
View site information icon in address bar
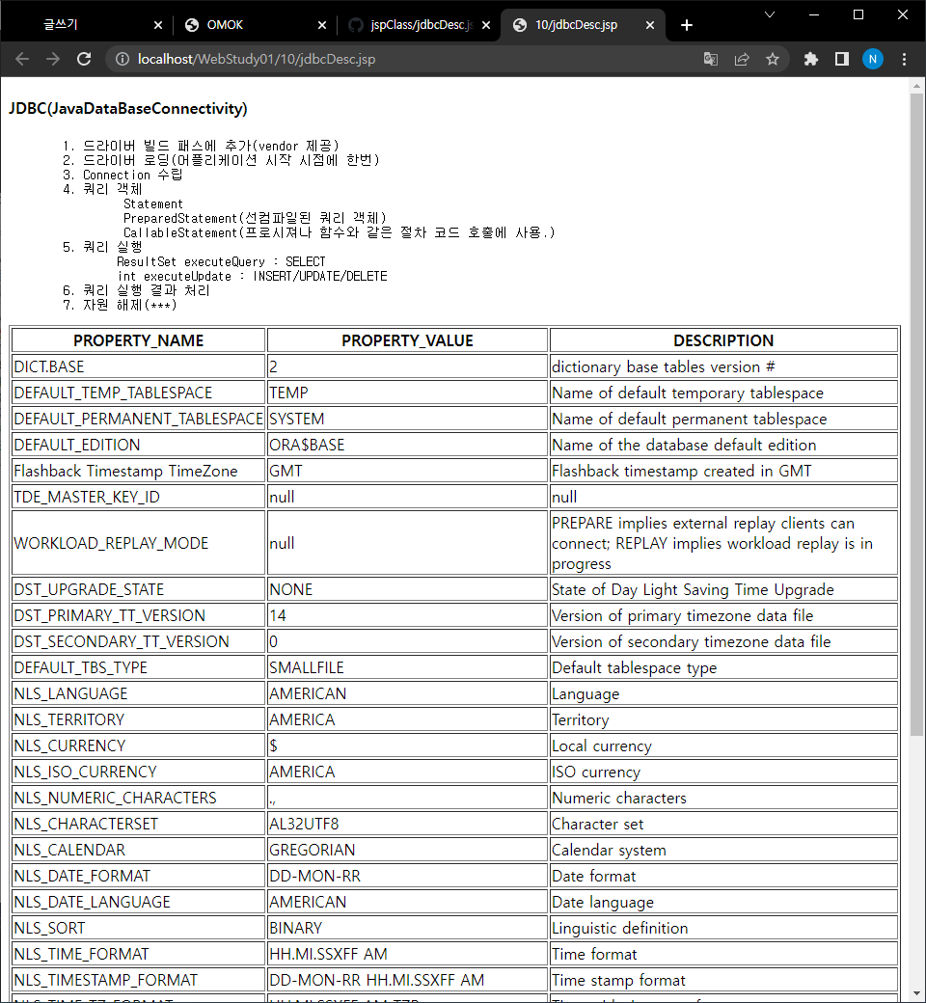[123, 59]
